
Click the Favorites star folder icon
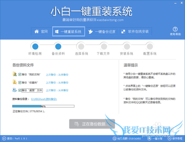pos(15,82)
